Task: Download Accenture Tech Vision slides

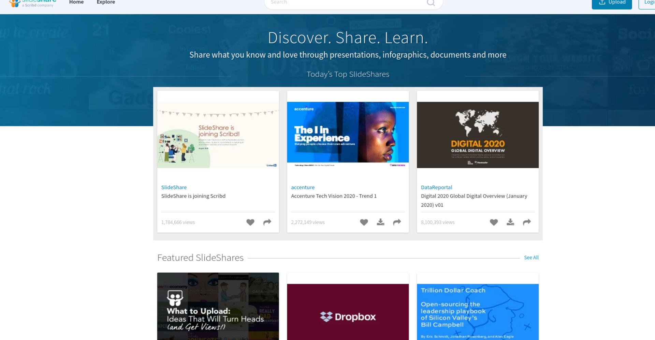Action: 380,222
